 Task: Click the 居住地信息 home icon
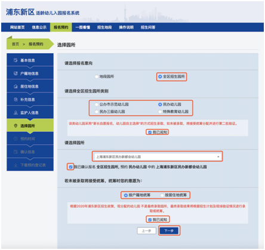[16, 87]
